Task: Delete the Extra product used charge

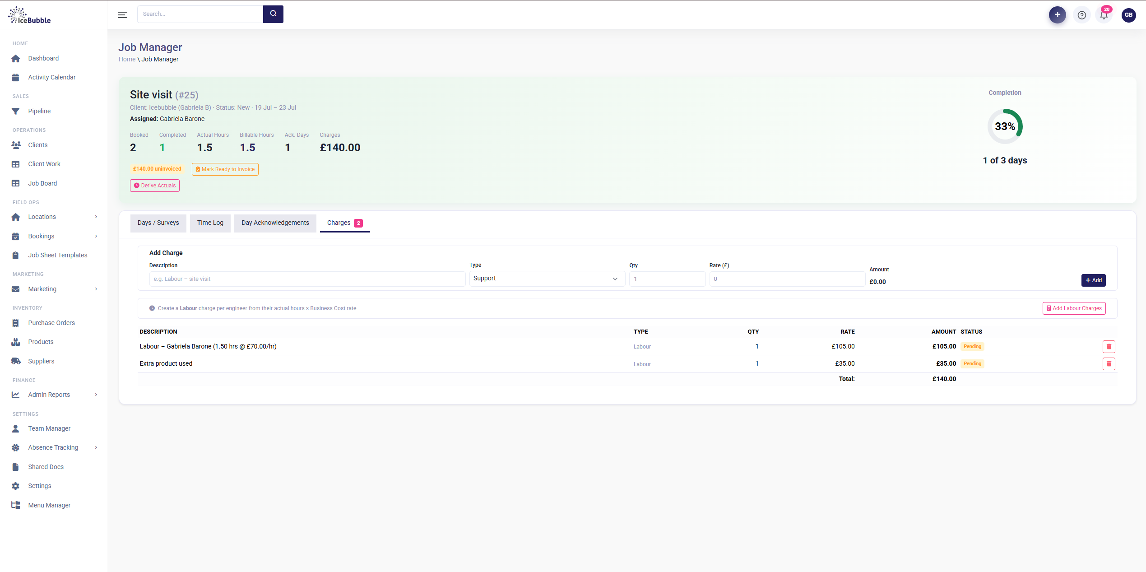Action: coord(1109,364)
